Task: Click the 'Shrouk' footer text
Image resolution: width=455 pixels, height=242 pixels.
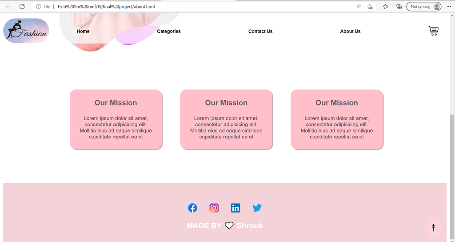Action: pos(250,226)
